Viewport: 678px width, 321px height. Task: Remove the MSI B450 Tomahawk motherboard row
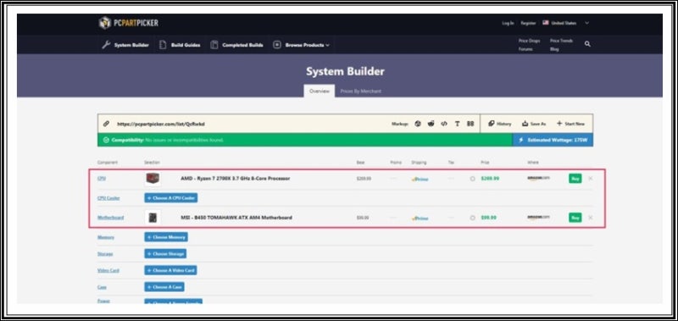pyautogui.click(x=591, y=218)
